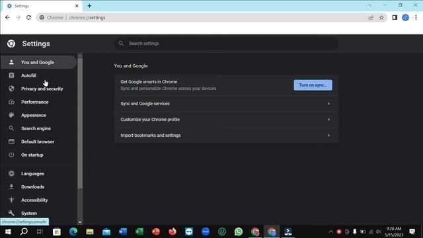This screenshot has height=238, width=423.
Task: Click the On startup power icon
Action: pos(11,155)
